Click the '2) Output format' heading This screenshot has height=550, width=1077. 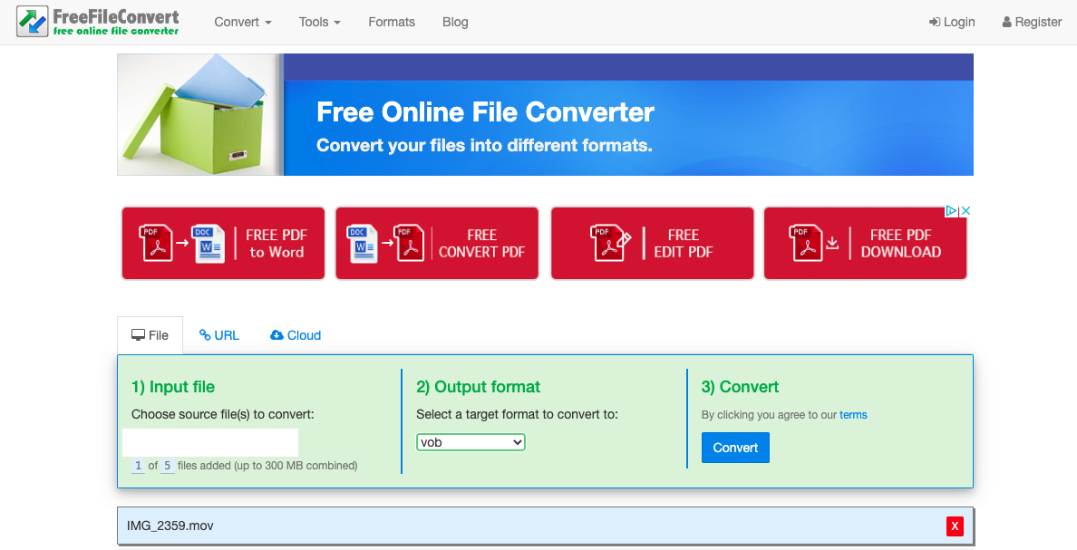[478, 387]
